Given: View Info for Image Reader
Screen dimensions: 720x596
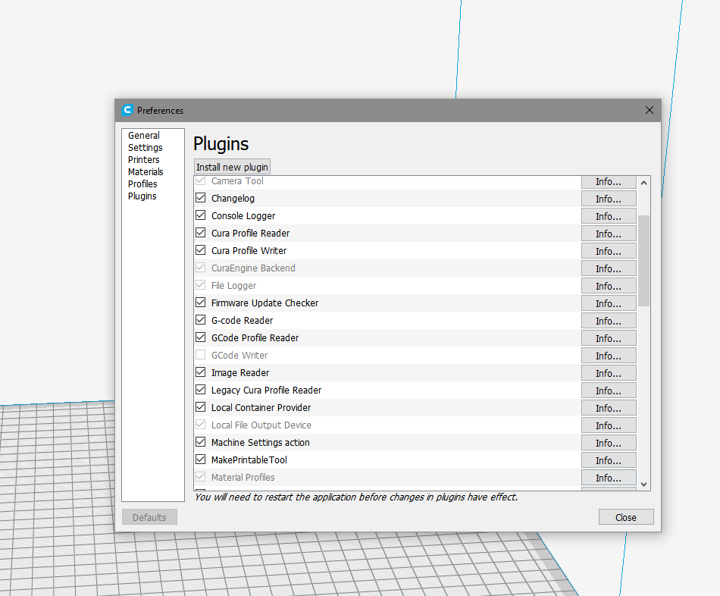Looking at the screenshot, I should 609,374.
